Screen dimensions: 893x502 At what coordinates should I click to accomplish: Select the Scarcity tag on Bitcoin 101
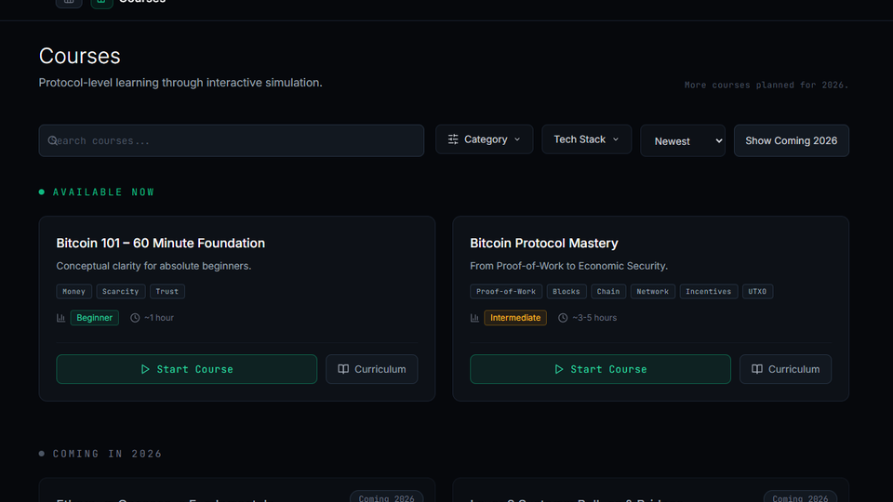(120, 291)
